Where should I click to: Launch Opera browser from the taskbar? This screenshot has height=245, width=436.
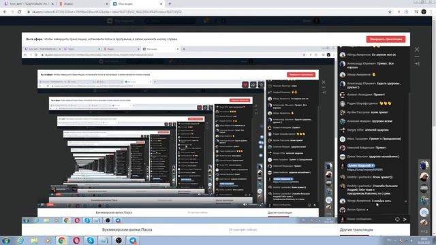click(76, 240)
